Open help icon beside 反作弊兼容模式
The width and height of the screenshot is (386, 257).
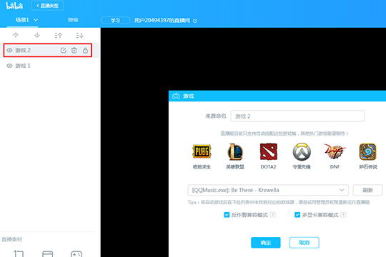[272, 215]
